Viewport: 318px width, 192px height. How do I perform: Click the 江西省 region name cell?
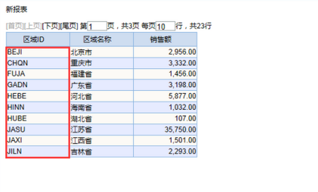tap(101, 140)
